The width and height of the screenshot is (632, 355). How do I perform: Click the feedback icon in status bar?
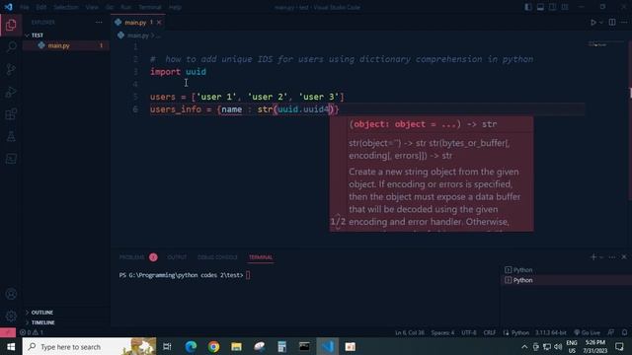611,332
